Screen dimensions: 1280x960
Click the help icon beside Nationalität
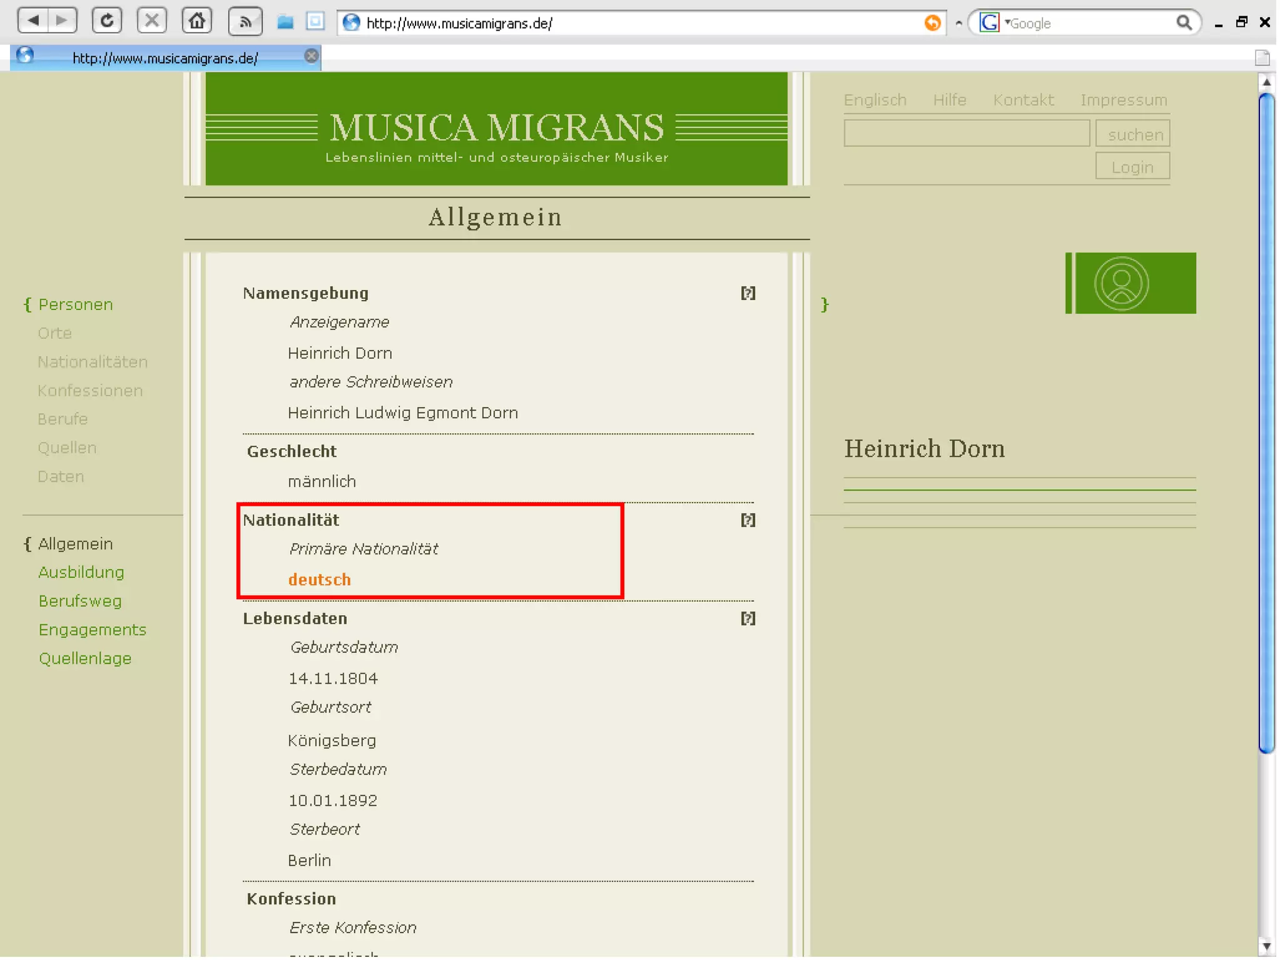point(747,520)
